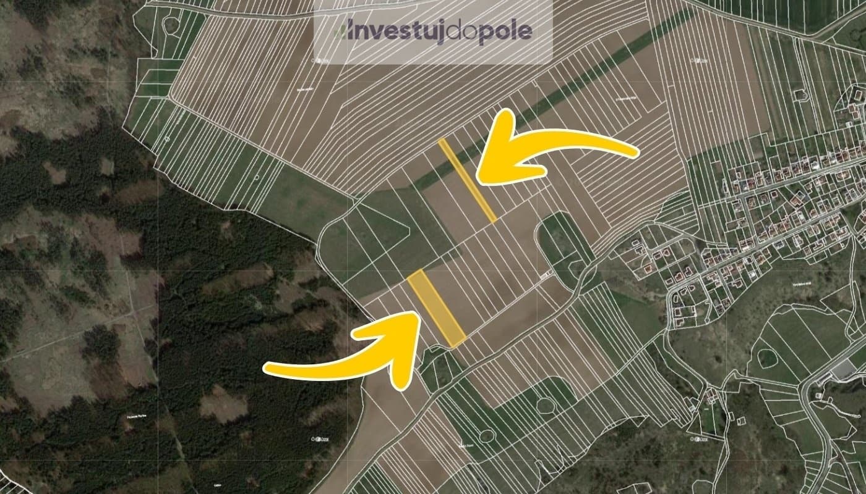
Task: Select the narrow yellow highlighted parcel
Action: 468,180
